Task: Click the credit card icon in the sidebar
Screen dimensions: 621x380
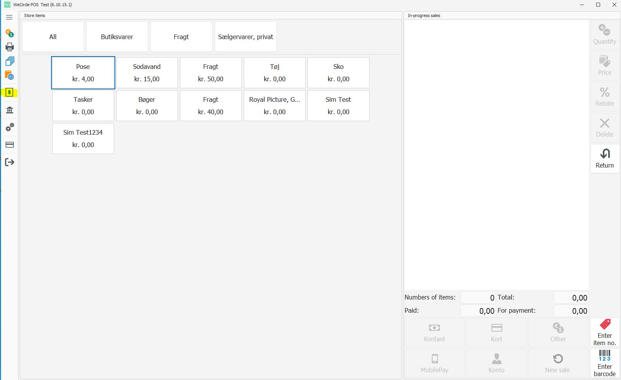Action: (x=10, y=145)
